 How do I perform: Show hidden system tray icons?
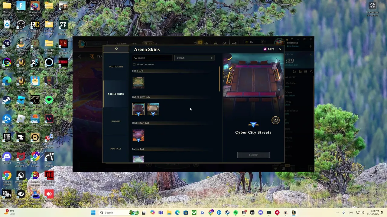[x=337, y=212]
